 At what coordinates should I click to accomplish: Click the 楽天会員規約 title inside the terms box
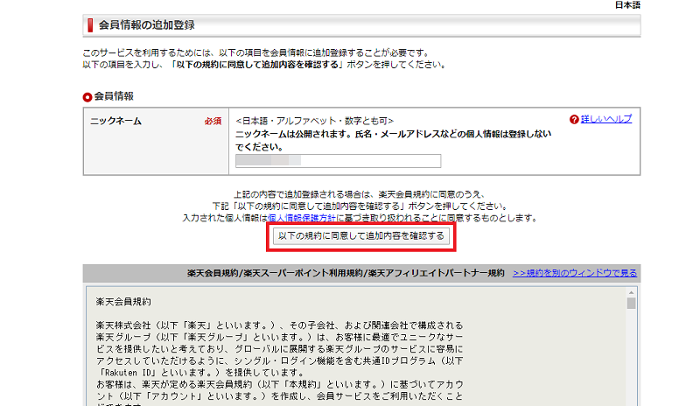click(x=124, y=302)
